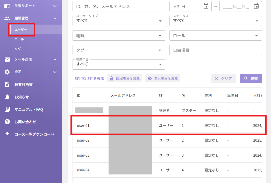Focus the 自由項目 input field
271x183 pixels.
coord(216,50)
